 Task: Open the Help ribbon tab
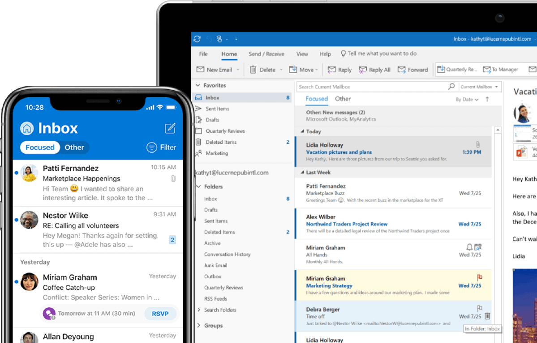point(325,54)
